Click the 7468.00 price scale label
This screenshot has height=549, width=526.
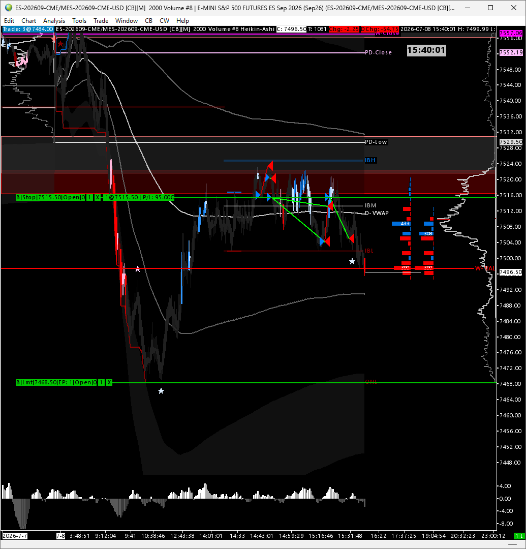511,384
